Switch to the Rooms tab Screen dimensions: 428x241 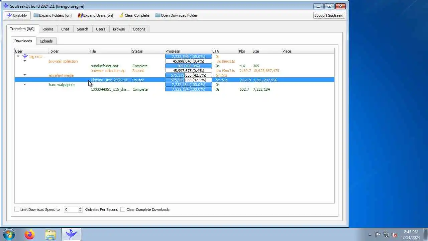[x=48, y=29]
